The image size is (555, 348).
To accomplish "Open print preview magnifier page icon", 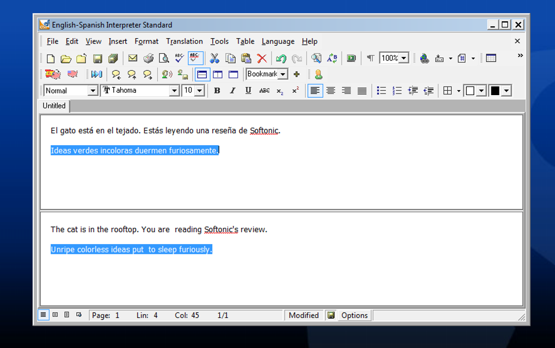I will [164, 58].
